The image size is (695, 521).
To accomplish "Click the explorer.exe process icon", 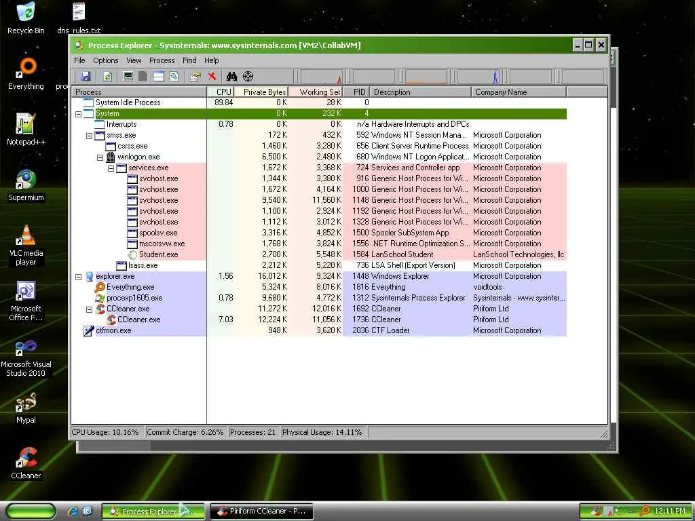I will pos(89,277).
